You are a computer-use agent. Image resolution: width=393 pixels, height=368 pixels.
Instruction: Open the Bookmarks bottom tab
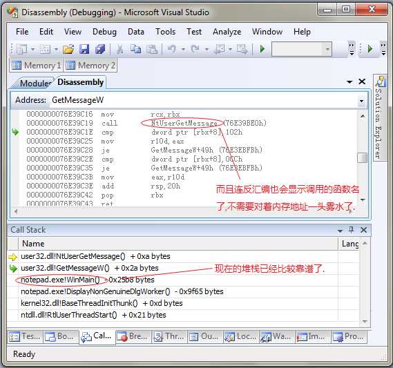(61, 336)
